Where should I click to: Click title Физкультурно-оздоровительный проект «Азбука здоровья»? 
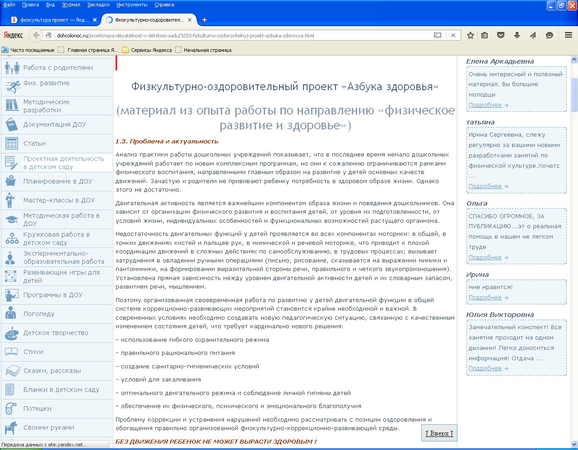tap(285, 86)
